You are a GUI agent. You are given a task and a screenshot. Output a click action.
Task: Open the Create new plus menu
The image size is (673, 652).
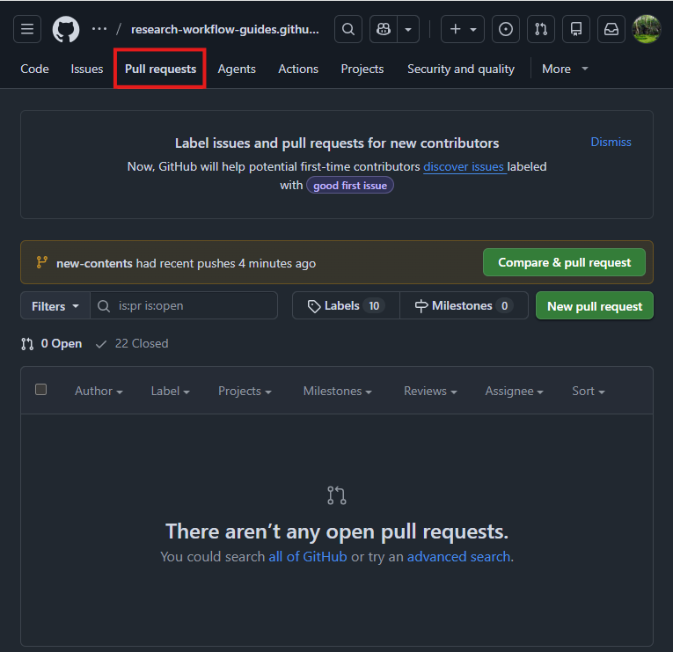point(463,29)
